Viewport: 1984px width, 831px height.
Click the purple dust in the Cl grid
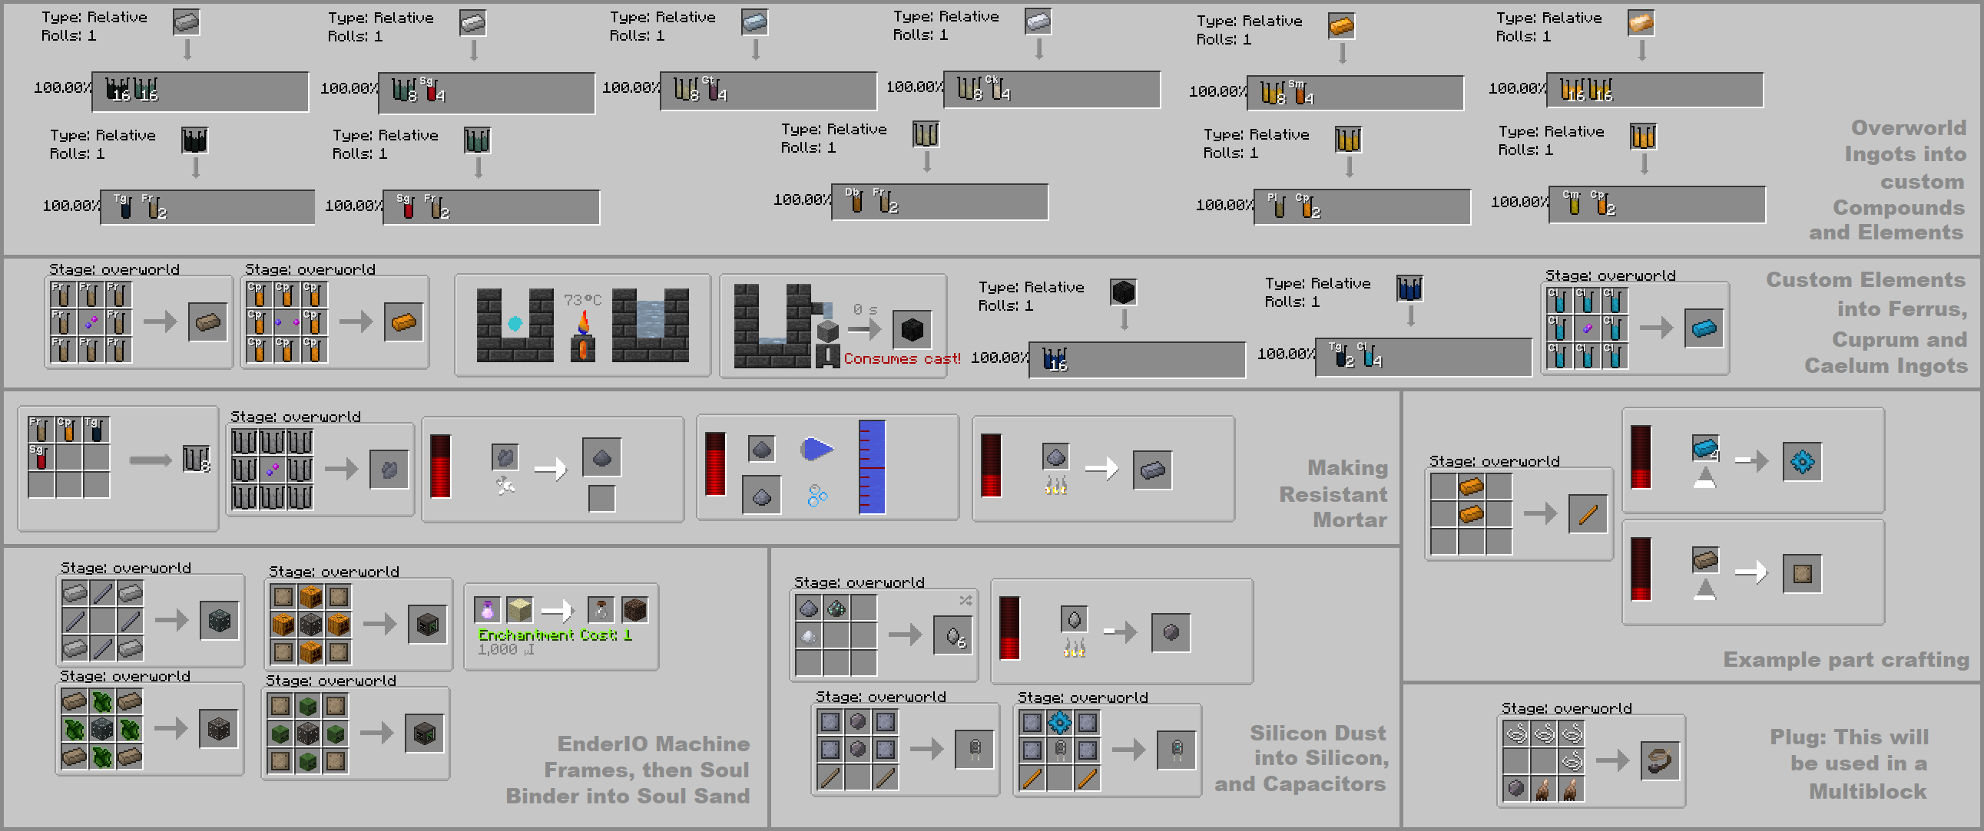[1588, 328]
